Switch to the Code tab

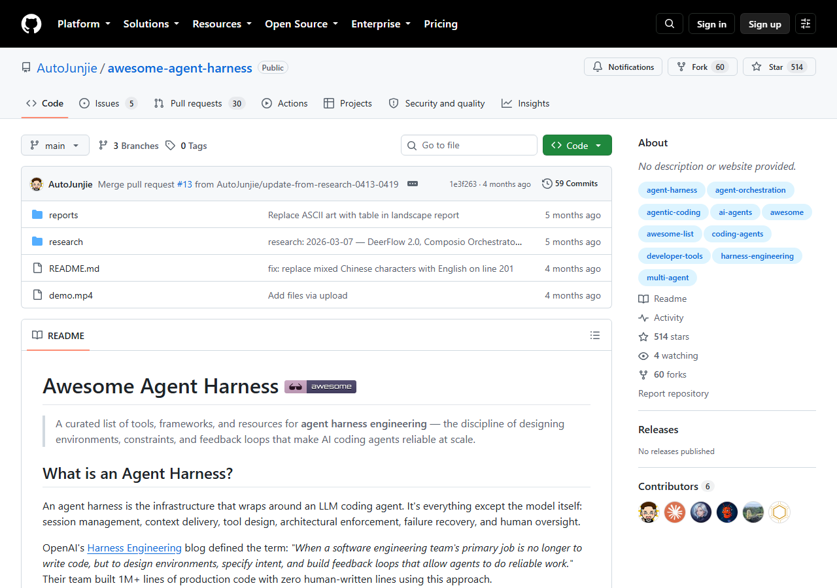click(44, 103)
